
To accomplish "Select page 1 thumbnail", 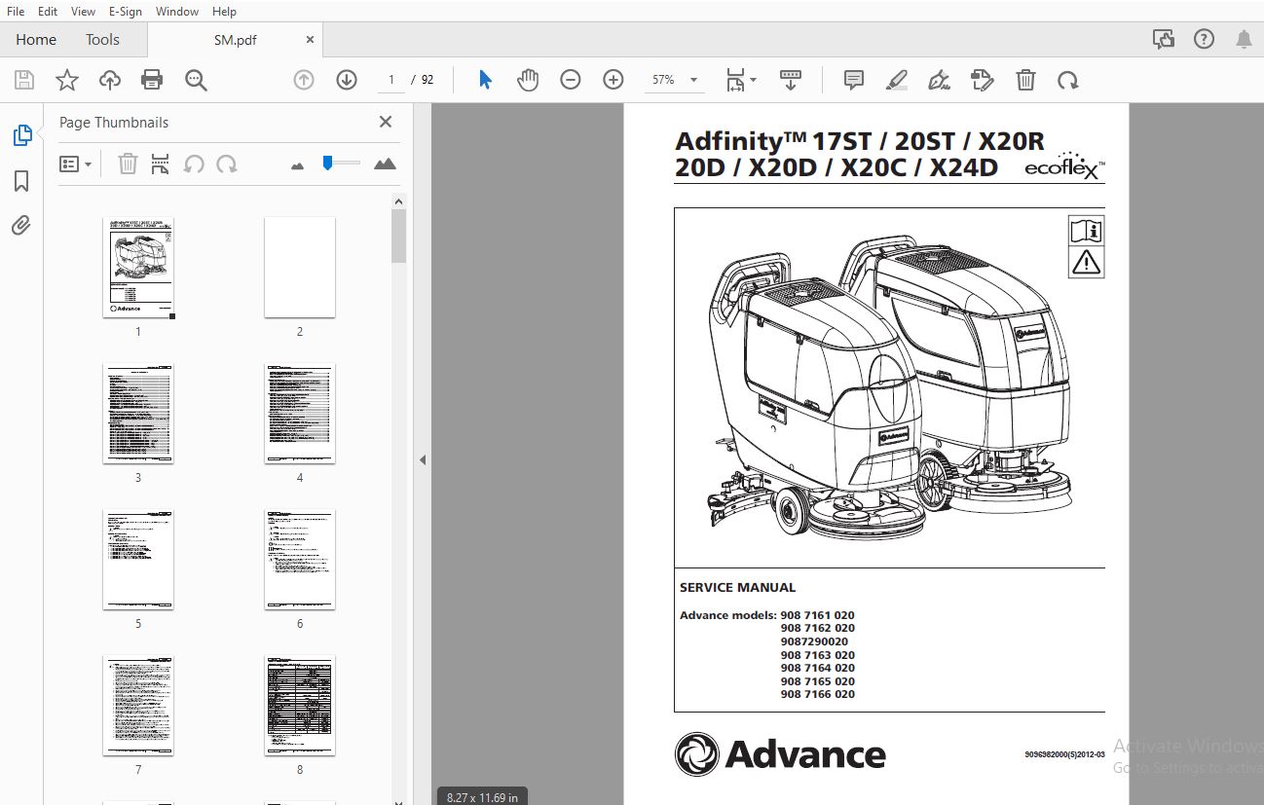I will click(x=138, y=268).
